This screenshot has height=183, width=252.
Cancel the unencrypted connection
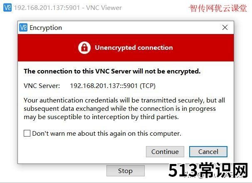(x=208, y=151)
